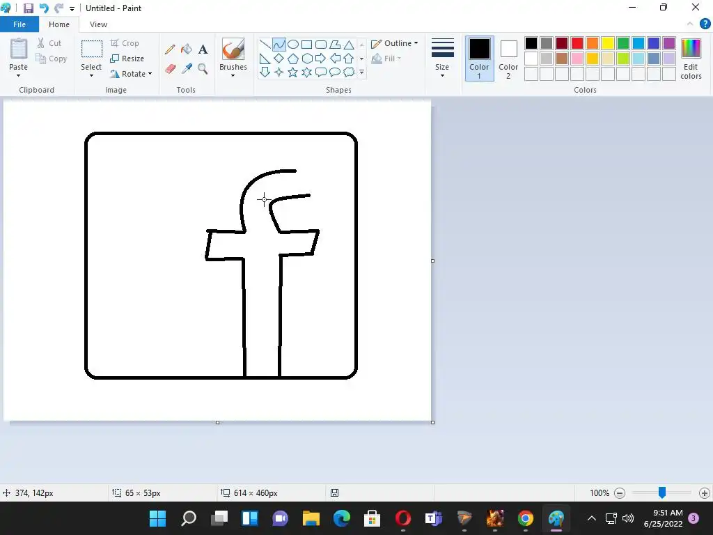Choose the Pentagon shape
This screenshot has width=713, height=535.
[x=293, y=59]
